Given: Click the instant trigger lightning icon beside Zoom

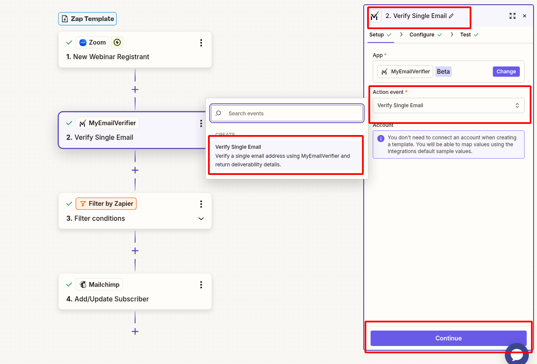Looking at the screenshot, I should tap(117, 42).
